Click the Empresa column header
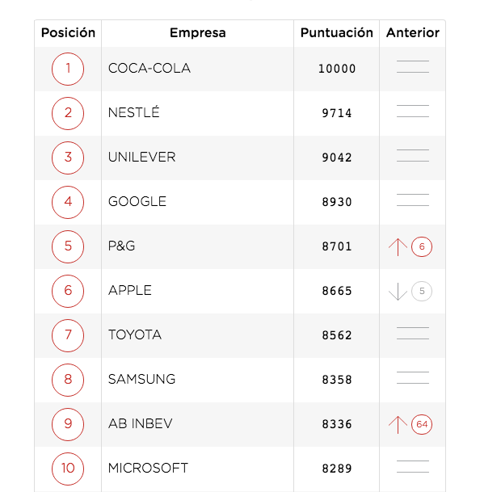Viewport: 501px width, 492px height. pos(197,33)
